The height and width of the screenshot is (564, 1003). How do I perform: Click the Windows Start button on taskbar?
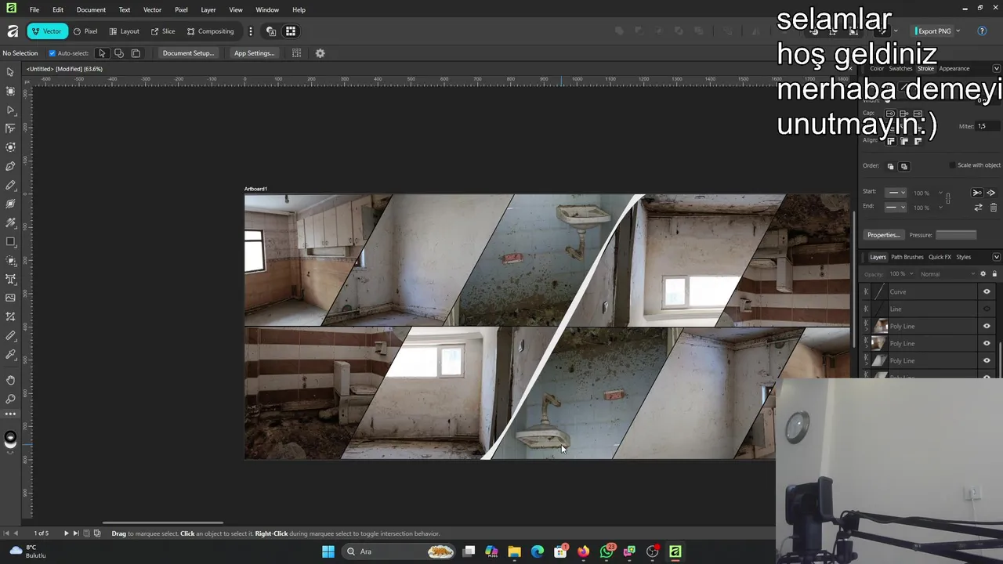coord(328,551)
